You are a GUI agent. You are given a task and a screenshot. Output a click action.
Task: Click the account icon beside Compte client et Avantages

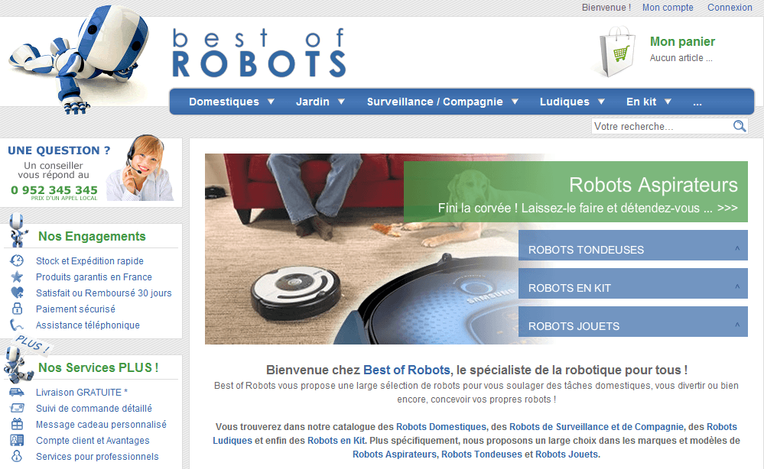click(x=17, y=440)
